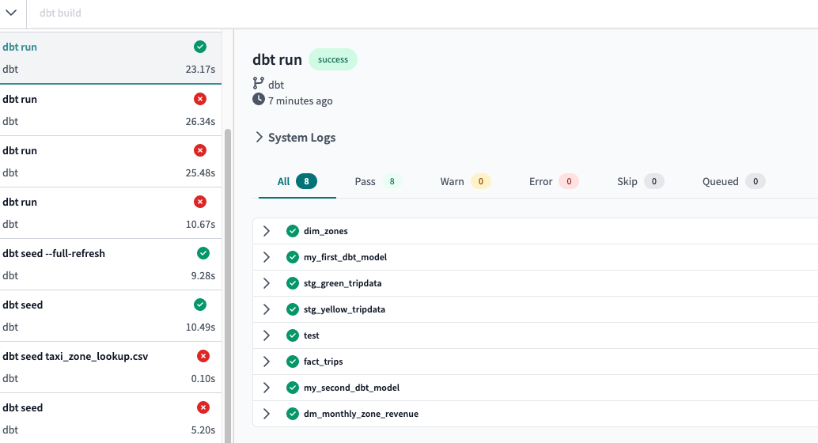Viewport: 818px width, 443px height.
Task: Expand the stg_yellow_tripdata row
Action: click(x=266, y=309)
